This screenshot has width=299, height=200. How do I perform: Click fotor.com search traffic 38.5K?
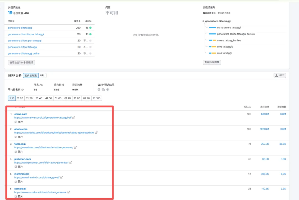coord(283,144)
